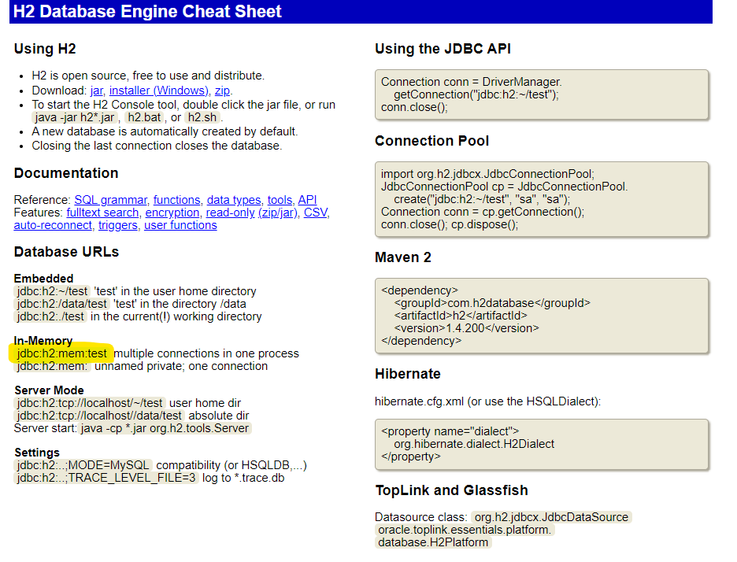
Task: Click the DriverManager getConnection code box
Action: [542, 94]
